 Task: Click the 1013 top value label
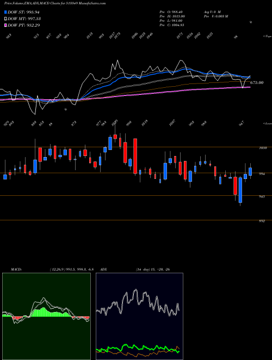pyautogui.click(x=90, y=35)
